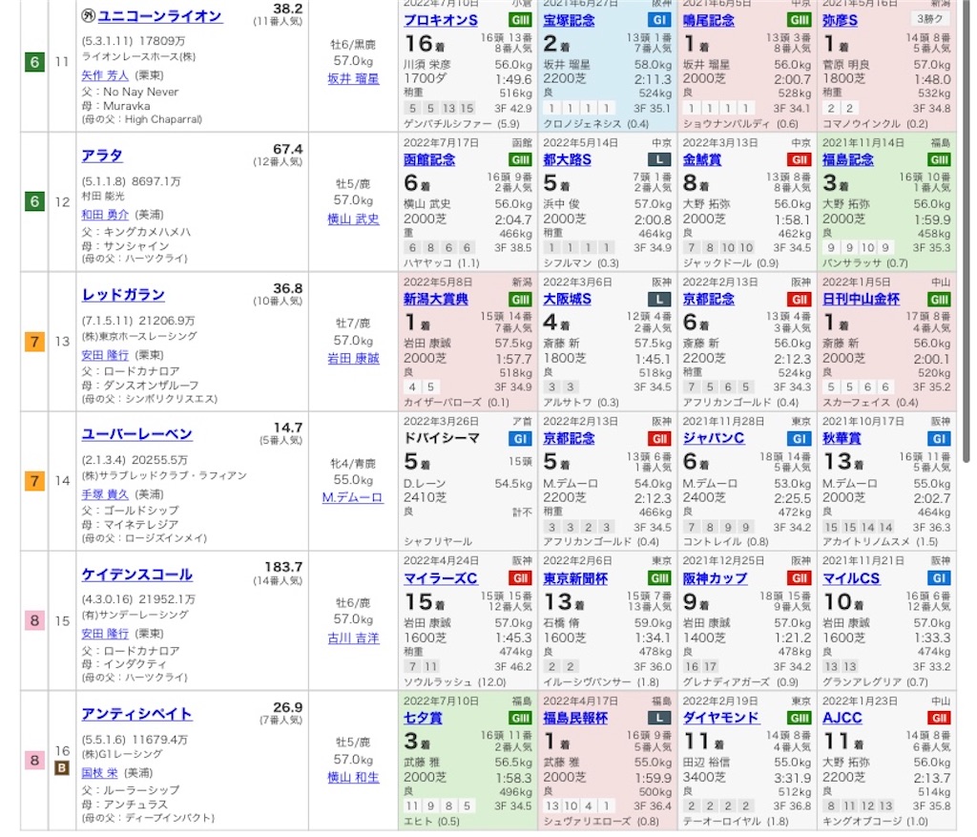Open the アラタ horse profile link
Screen dimensions: 977x837
coord(102,156)
